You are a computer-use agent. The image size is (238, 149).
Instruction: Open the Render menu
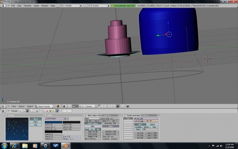coord(44,6)
